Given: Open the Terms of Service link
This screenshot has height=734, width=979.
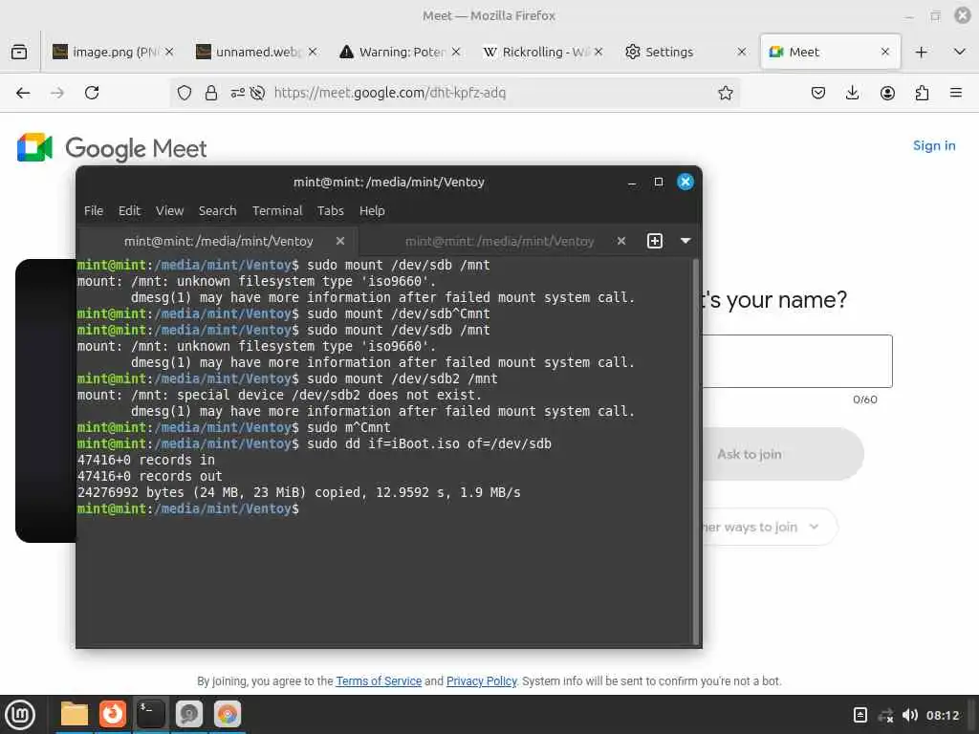Looking at the screenshot, I should (x=379, y=680).
